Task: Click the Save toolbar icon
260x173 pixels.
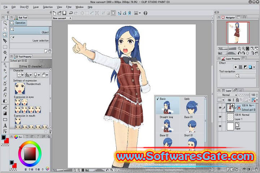Action: 64,13
